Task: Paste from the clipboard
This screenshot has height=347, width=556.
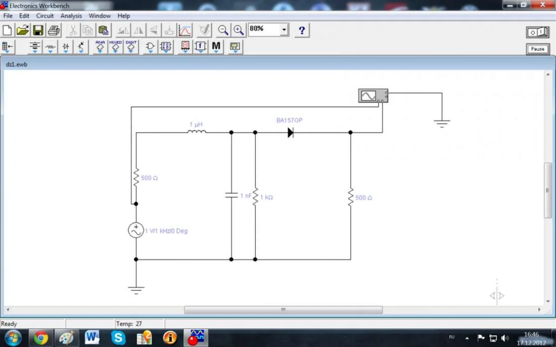Action: click(103, 30)
